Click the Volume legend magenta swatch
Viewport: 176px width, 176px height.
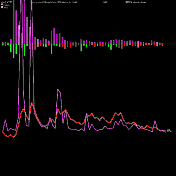[x=2, y=5]
